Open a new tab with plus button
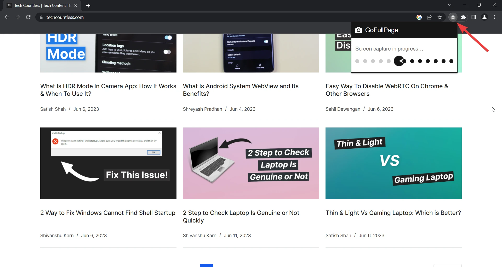The image size is (502, 267). 88,5
